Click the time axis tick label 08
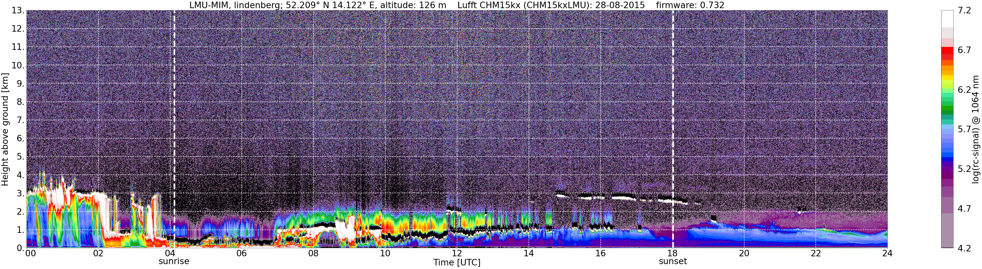 click(x=313, y=253)
